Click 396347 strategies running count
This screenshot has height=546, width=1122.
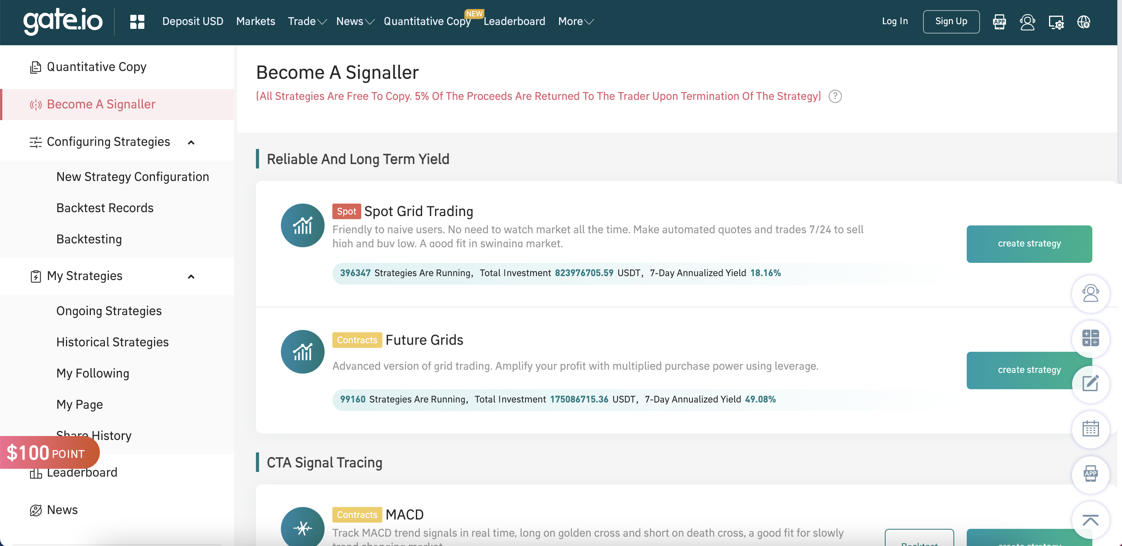coord(355,273)
